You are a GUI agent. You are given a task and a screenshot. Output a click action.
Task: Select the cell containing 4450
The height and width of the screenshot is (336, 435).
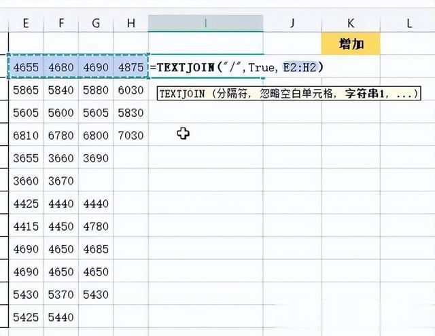pos(61,226)
